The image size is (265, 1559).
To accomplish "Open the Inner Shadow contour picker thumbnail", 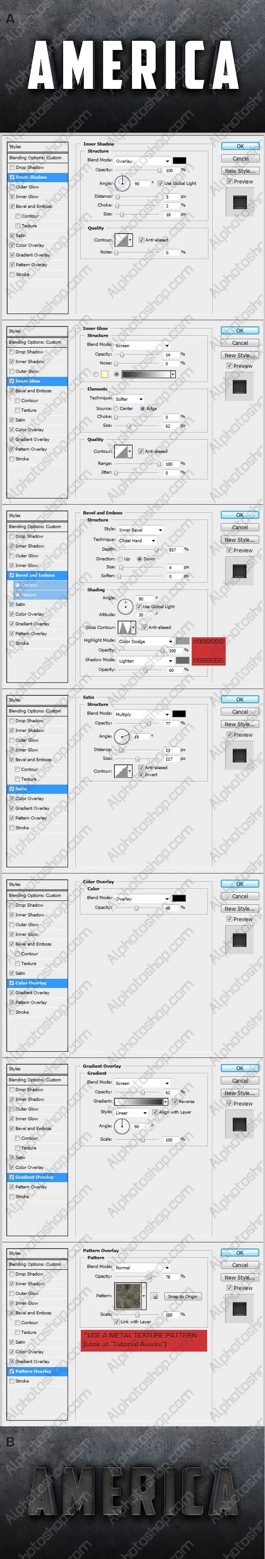I will click(x=123, y=240).
